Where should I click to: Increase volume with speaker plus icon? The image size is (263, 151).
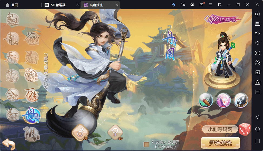click(258, 33)
